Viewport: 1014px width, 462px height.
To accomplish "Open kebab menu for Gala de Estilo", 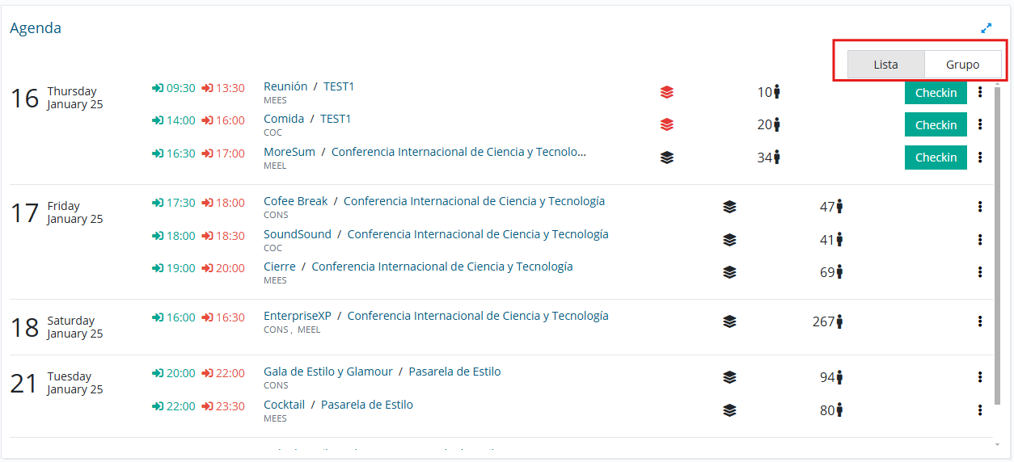I will (980, 377).
